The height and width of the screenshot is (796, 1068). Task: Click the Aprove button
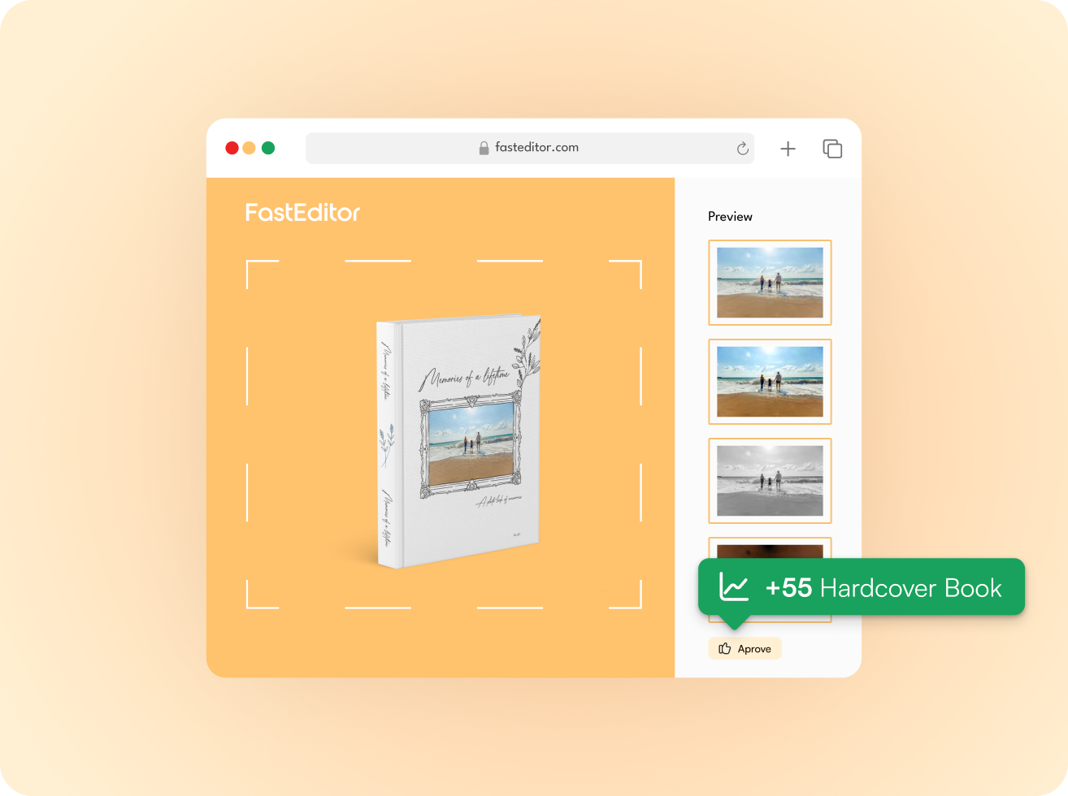(745, 648)
